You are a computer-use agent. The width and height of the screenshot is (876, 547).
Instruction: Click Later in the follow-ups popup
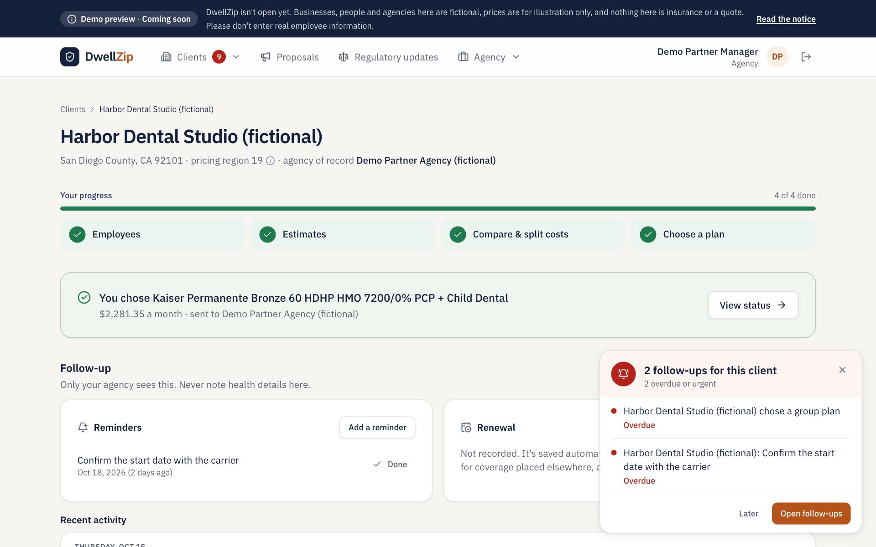click(x=749, y=513)
